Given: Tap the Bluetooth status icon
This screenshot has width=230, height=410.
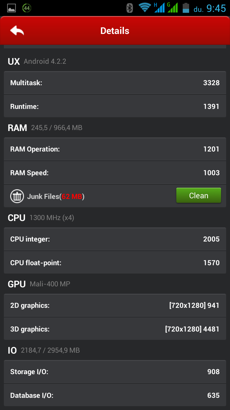Looking at the screenshot, I should pos(129,8).
